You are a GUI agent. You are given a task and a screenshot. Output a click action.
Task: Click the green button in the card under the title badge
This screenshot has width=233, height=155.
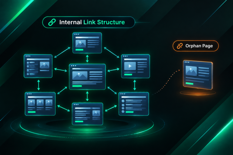(79, 50)
